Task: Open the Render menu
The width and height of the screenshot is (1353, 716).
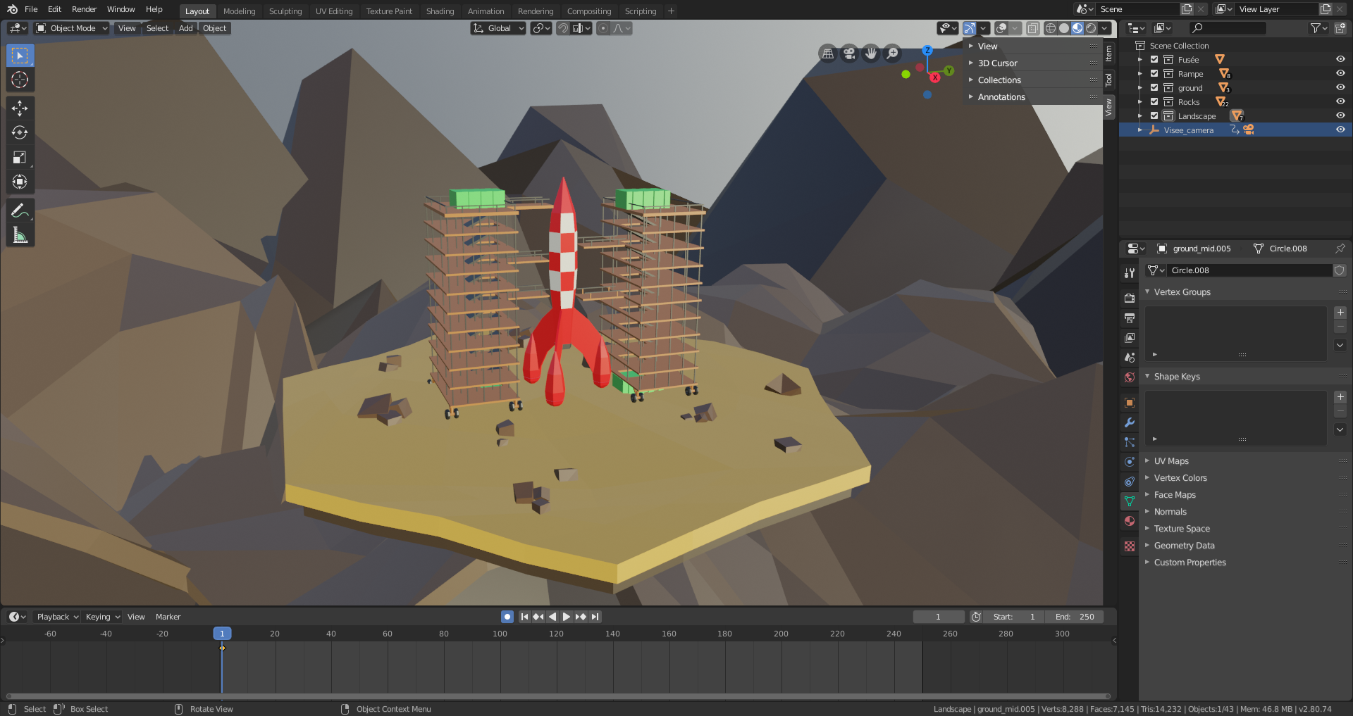Action: [84, 9]
